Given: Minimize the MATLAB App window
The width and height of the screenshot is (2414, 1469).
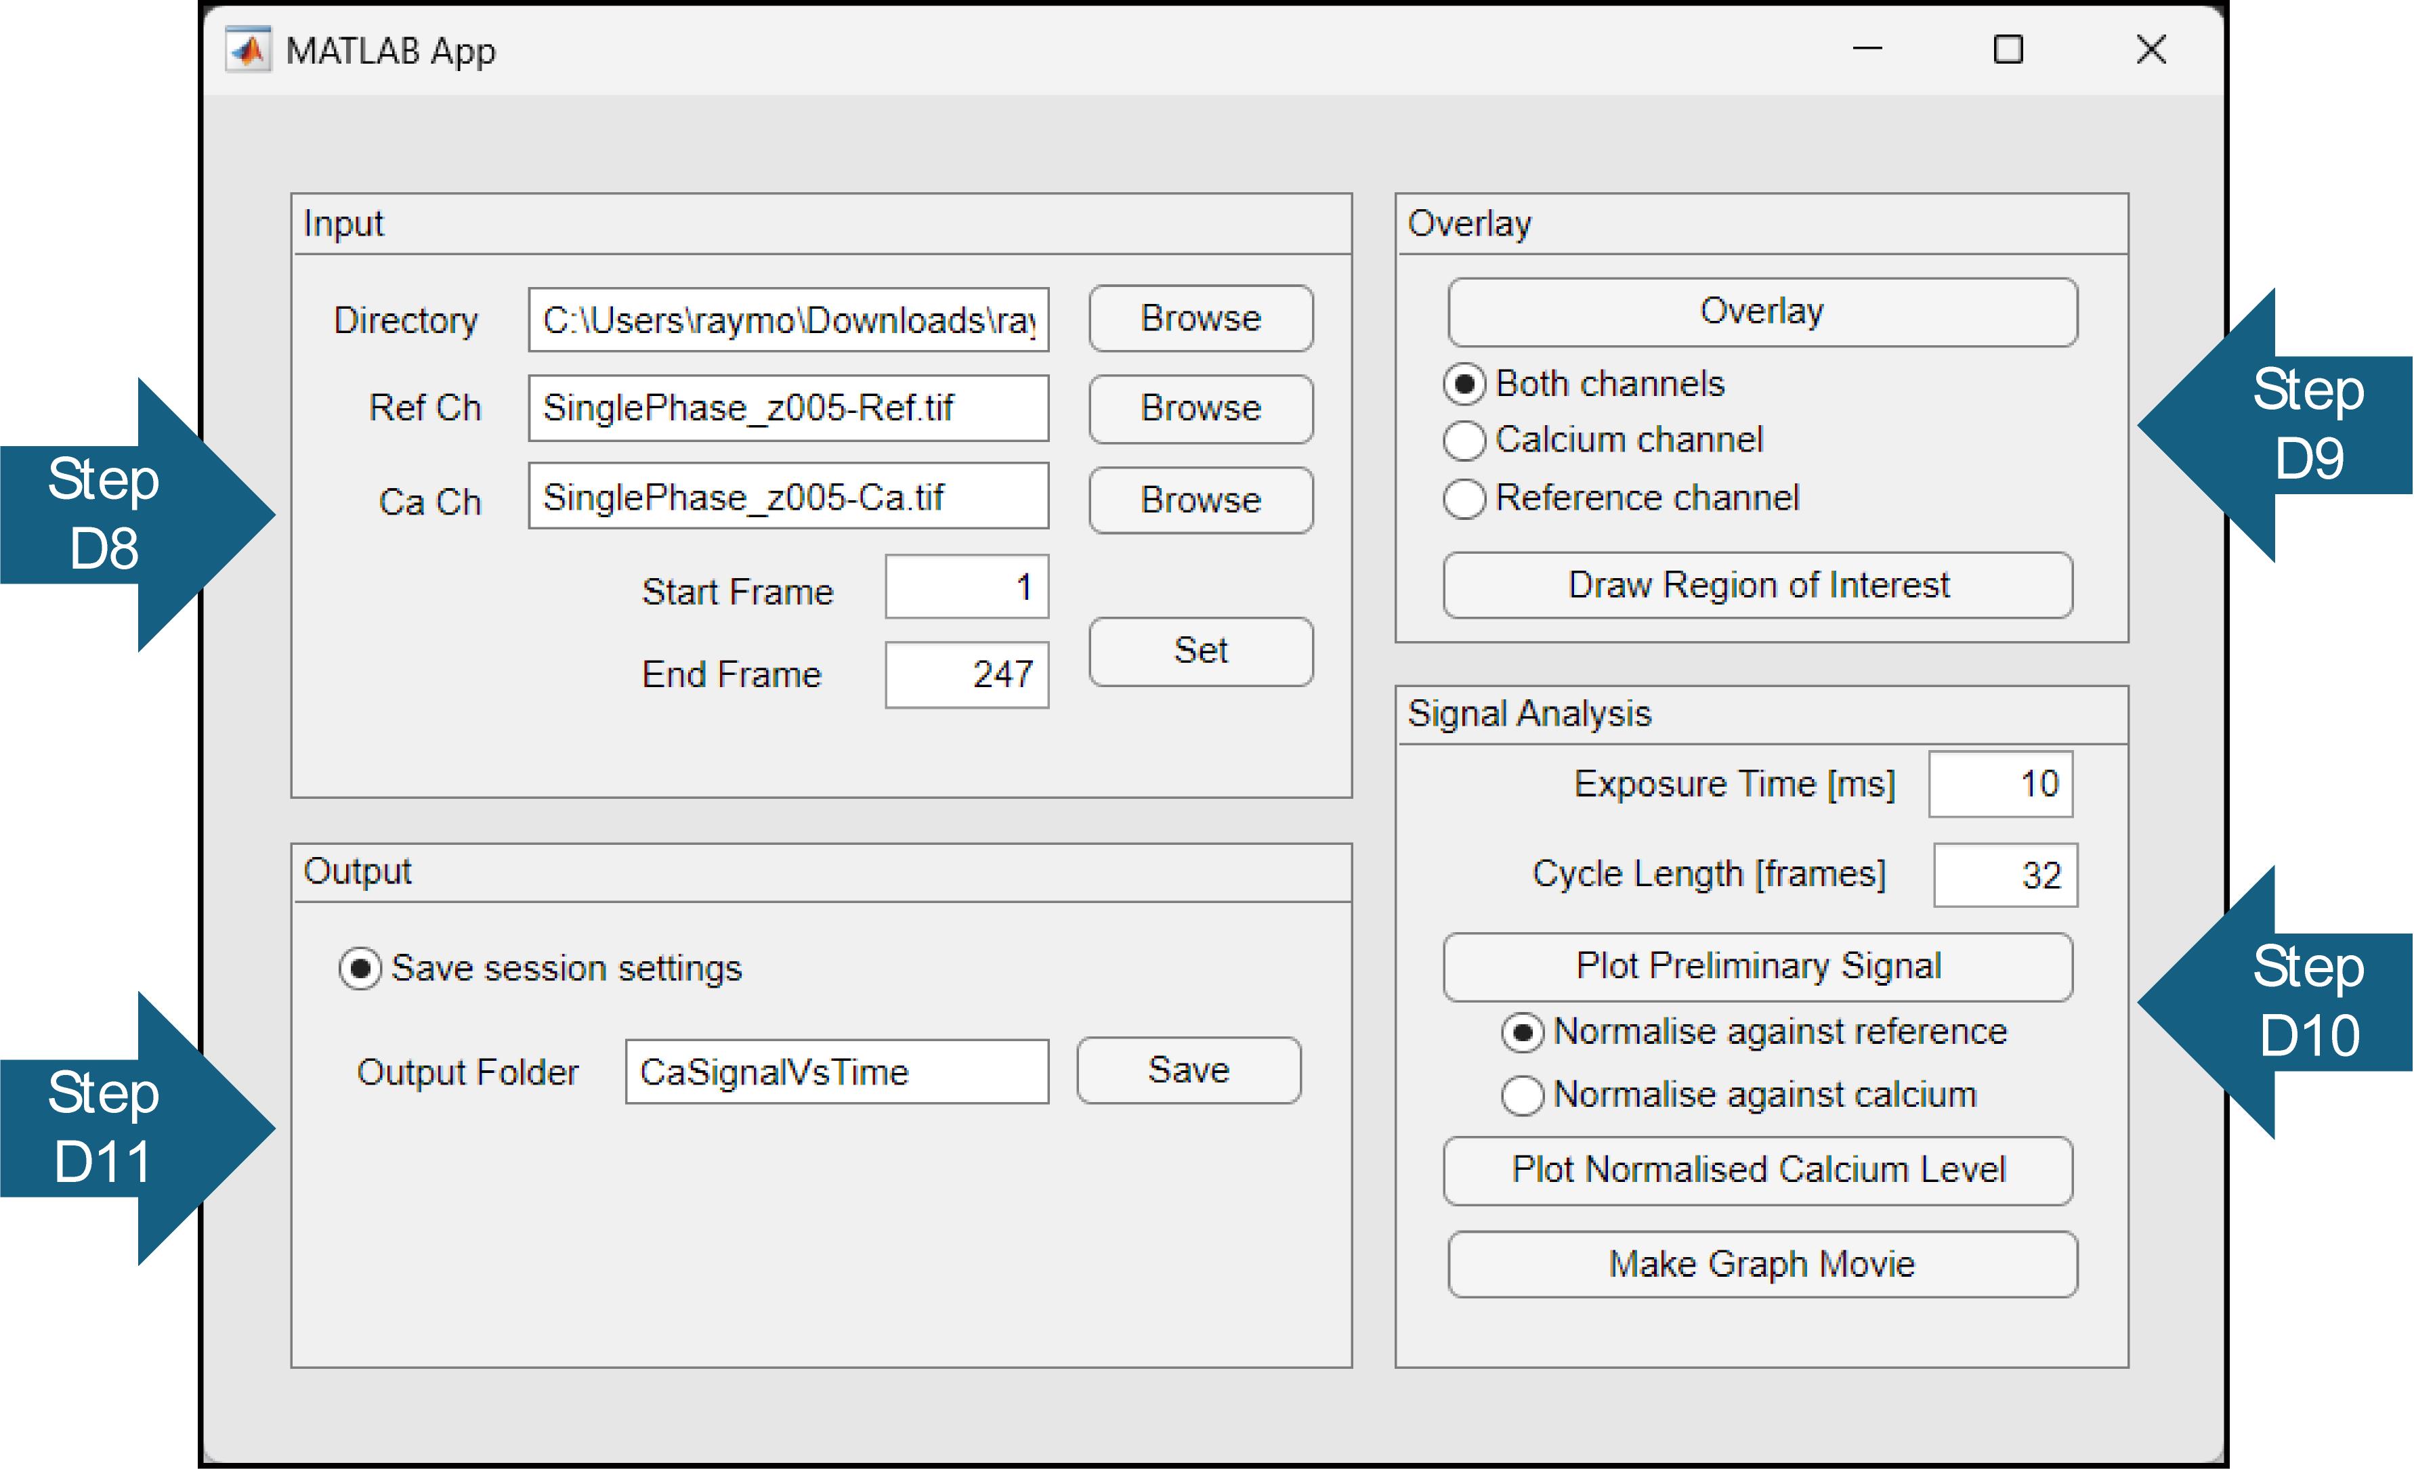Looking at the screenshot, I should 1867,49.
